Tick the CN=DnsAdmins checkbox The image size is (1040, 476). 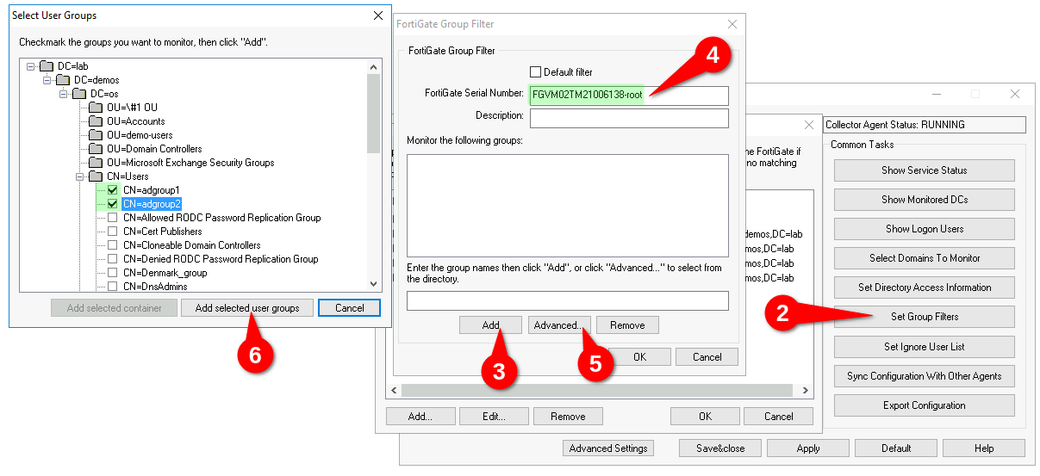[113, 287]
